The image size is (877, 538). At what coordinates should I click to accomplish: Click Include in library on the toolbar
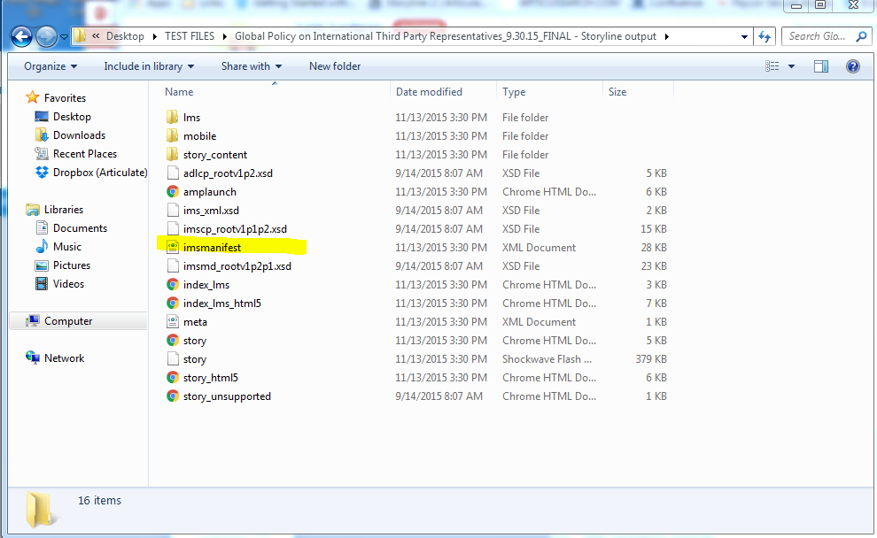point(148,65)
